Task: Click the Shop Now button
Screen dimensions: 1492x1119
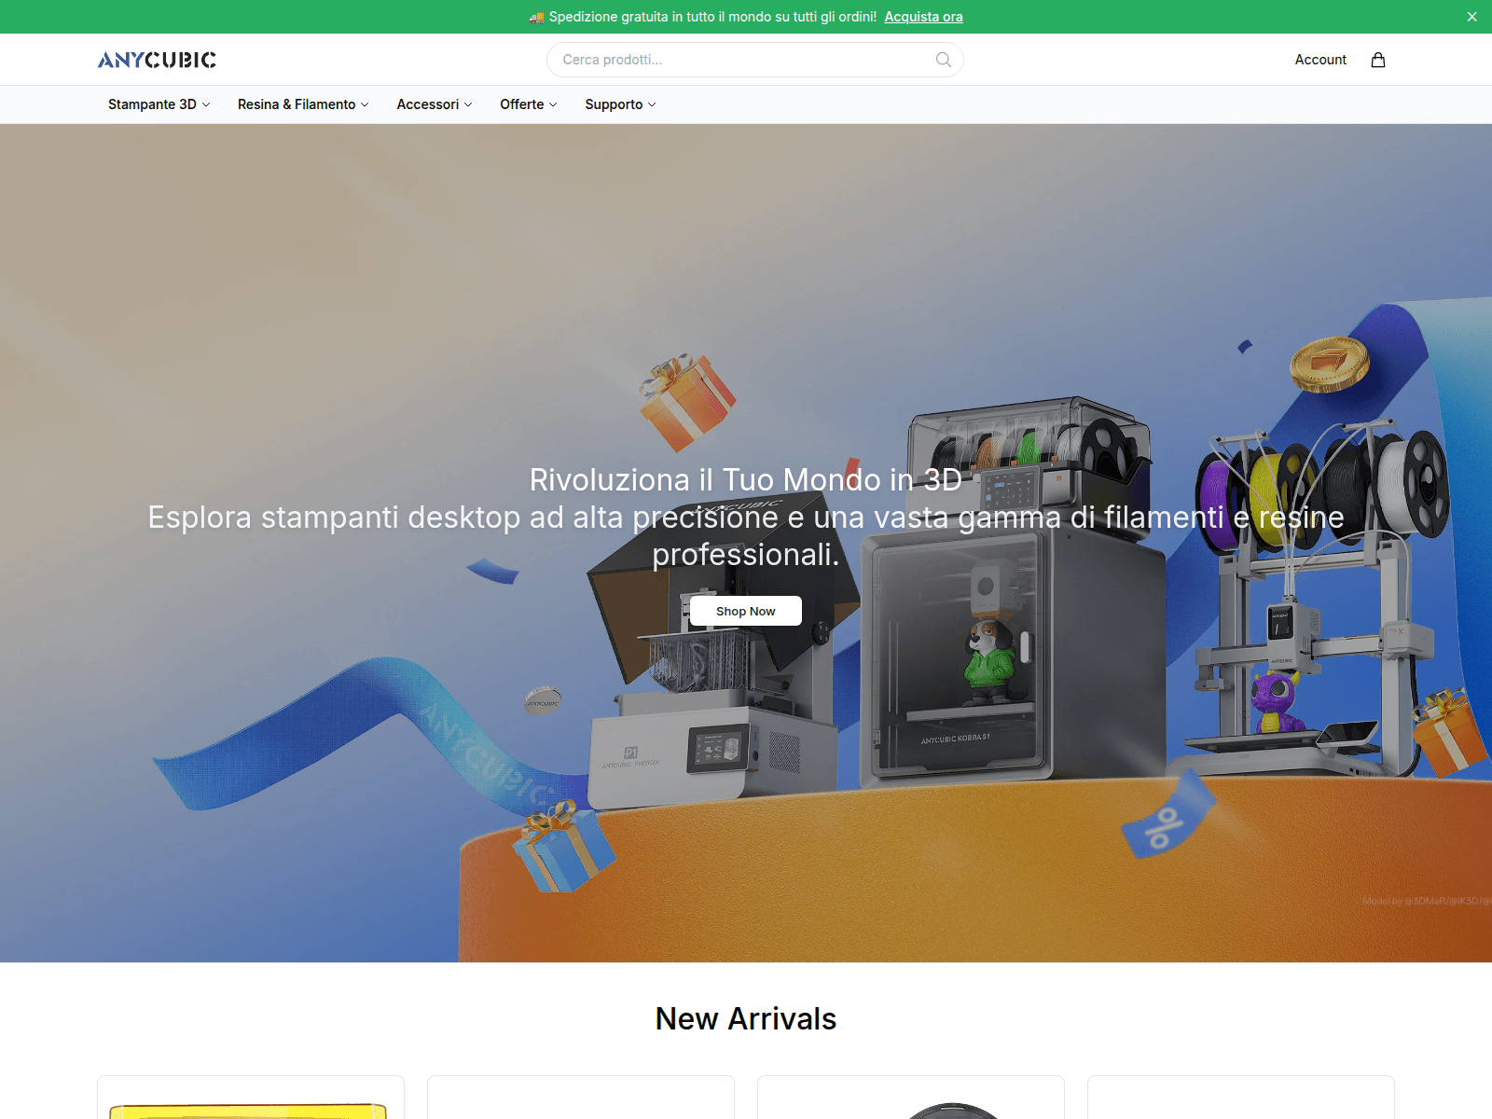Action: click(746, 611)
